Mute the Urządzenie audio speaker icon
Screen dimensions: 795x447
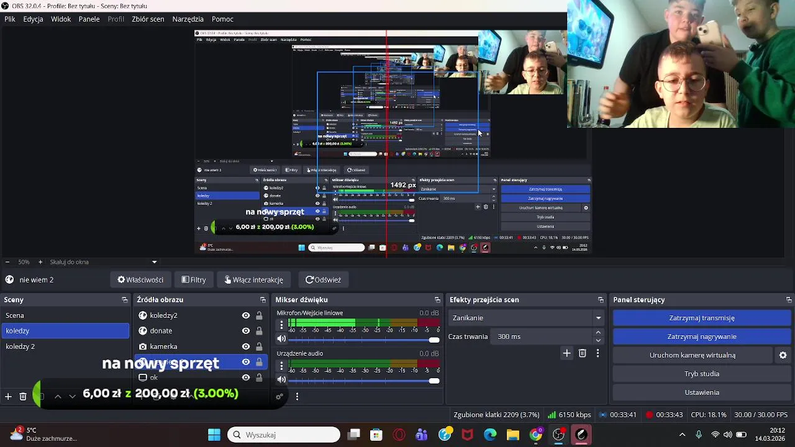(281, 379)
